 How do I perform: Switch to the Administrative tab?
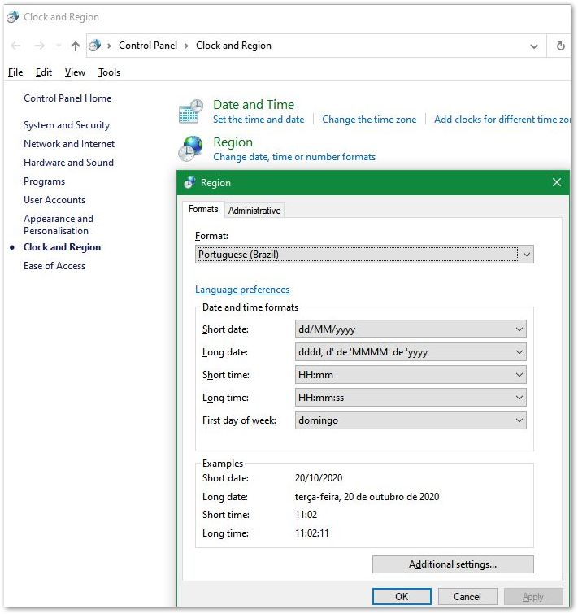(x=254, y=211)
